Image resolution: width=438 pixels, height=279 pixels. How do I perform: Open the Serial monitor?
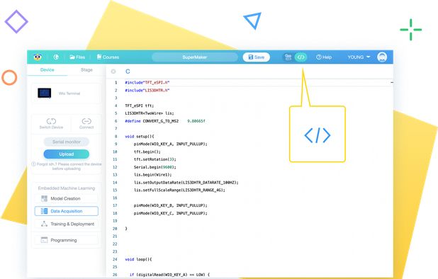pyautogui.click(x=67, y=142)
